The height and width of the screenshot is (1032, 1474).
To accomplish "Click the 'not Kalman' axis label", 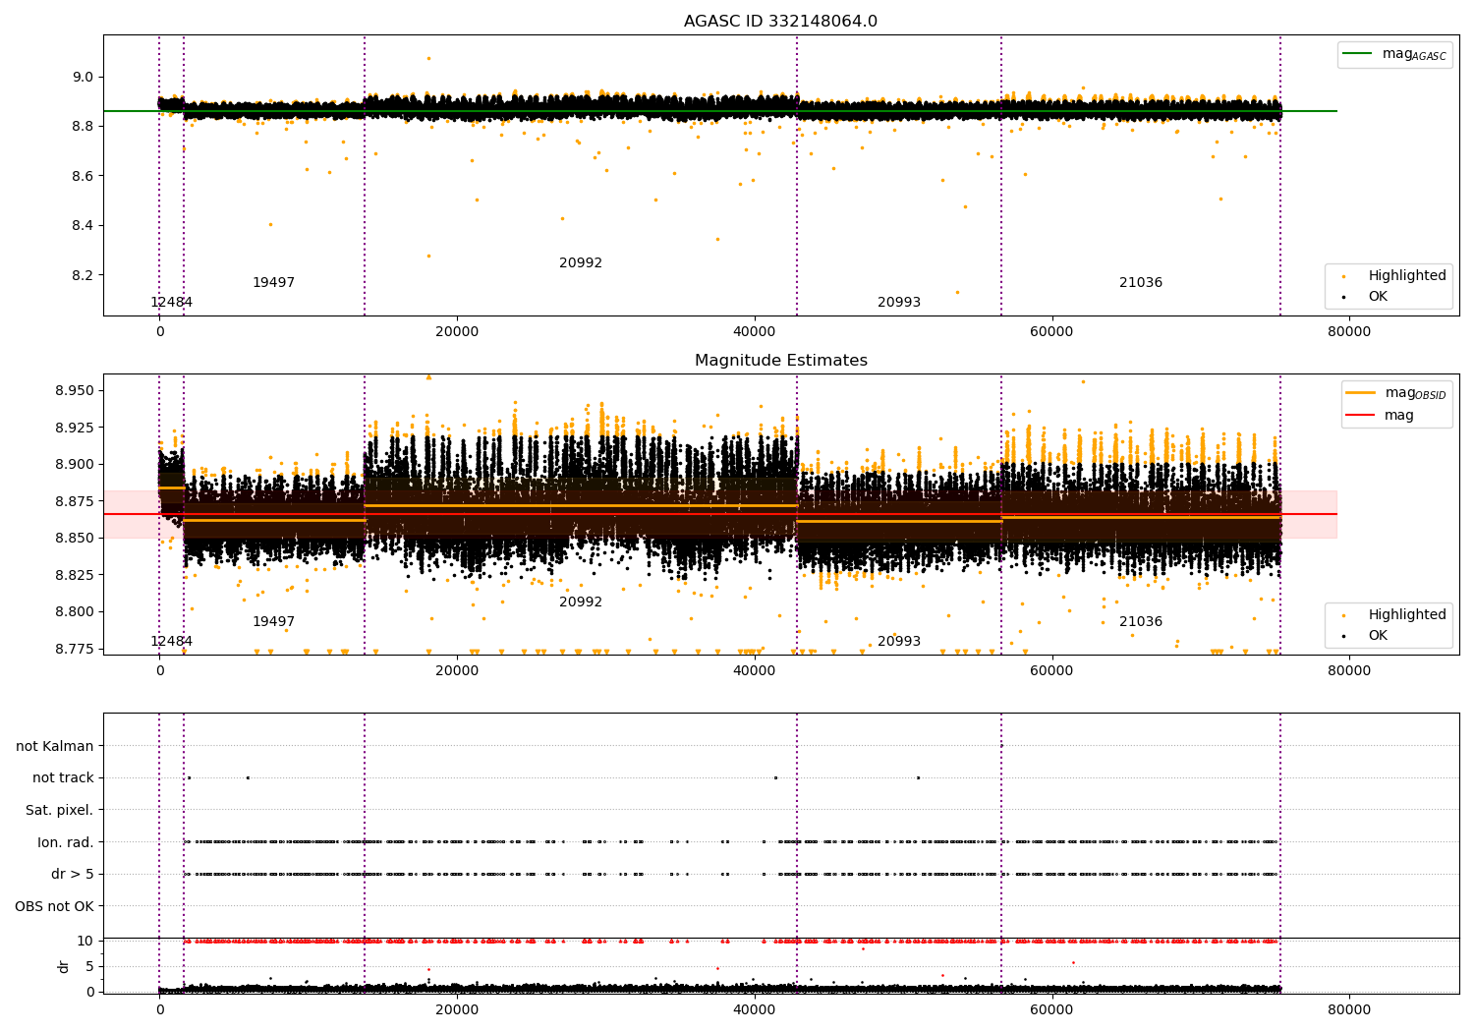I will tap(54, 746).
